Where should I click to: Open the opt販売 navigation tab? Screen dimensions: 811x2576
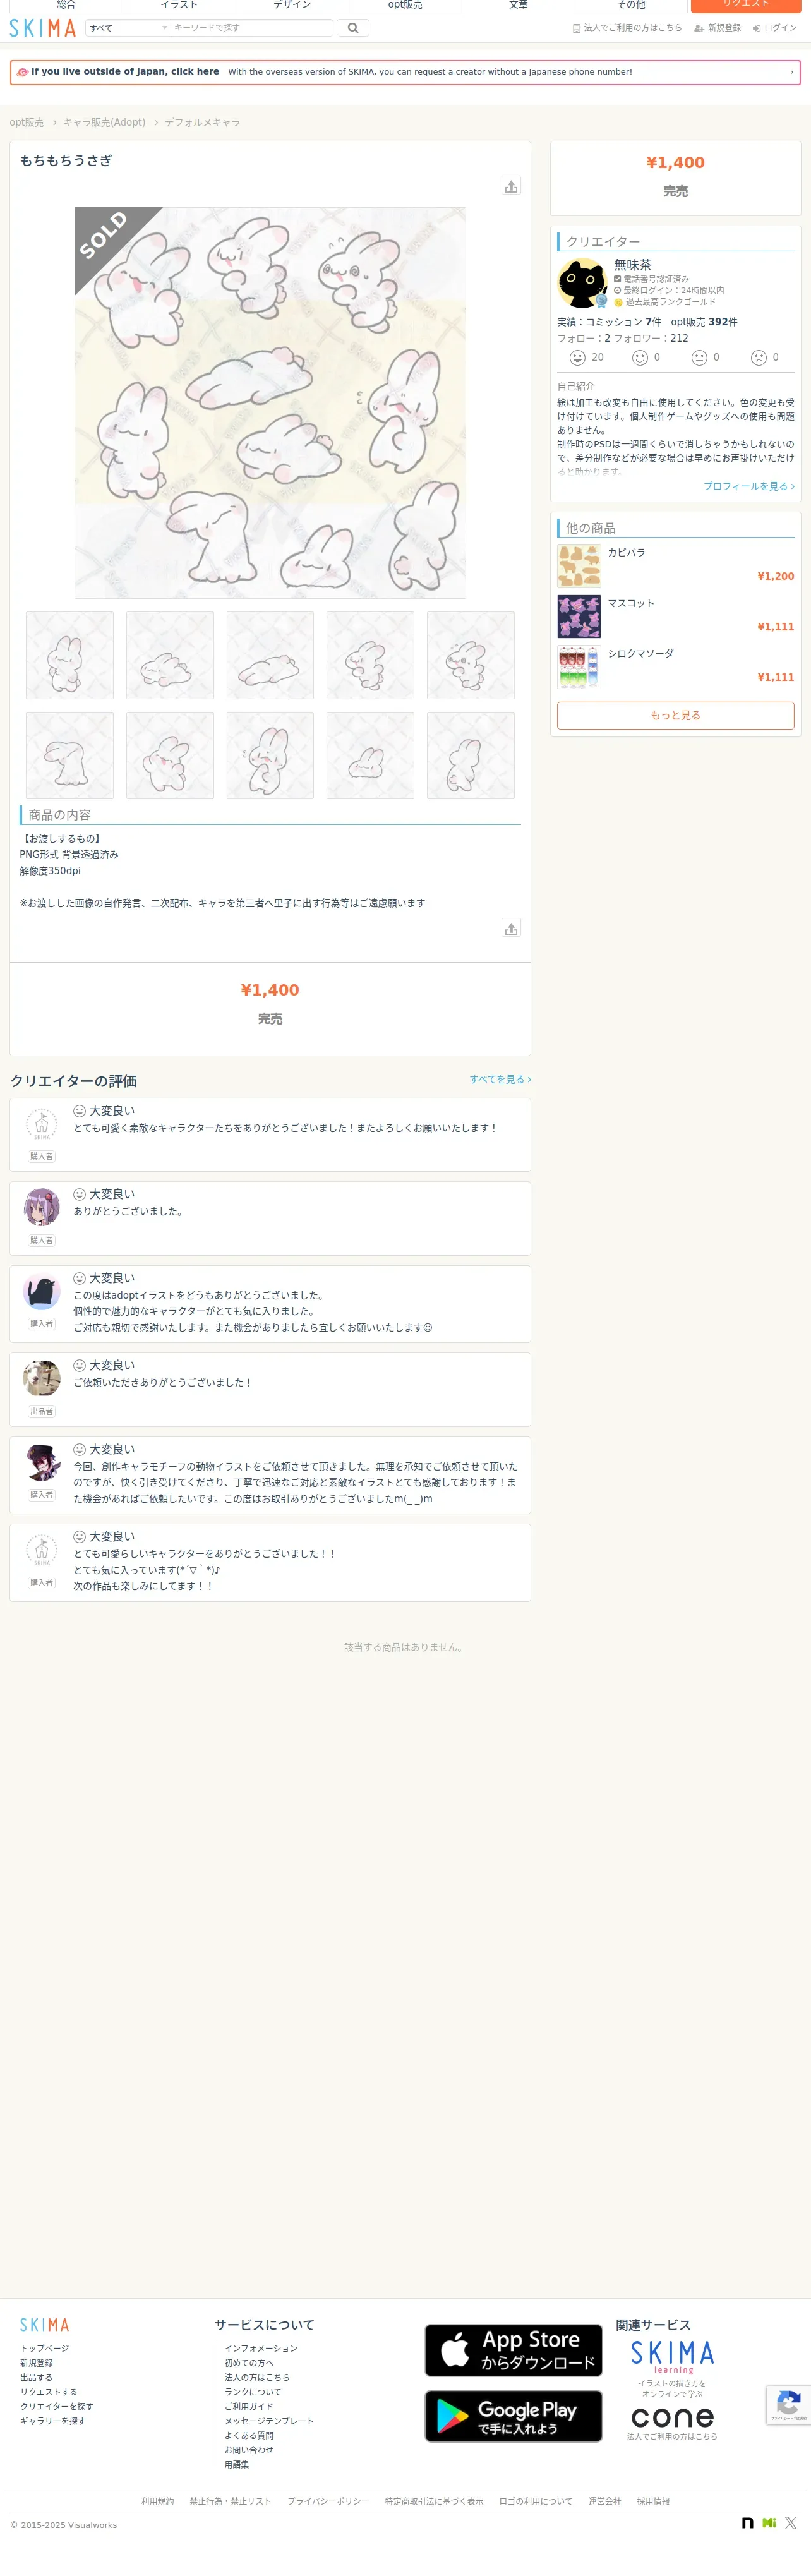(x=405, y=6)
